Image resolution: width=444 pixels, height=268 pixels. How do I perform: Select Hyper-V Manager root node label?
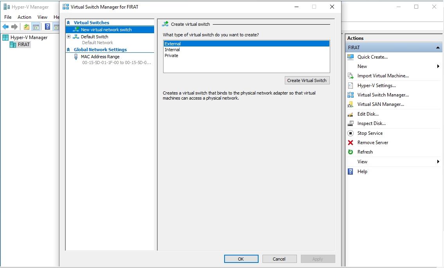29,38
